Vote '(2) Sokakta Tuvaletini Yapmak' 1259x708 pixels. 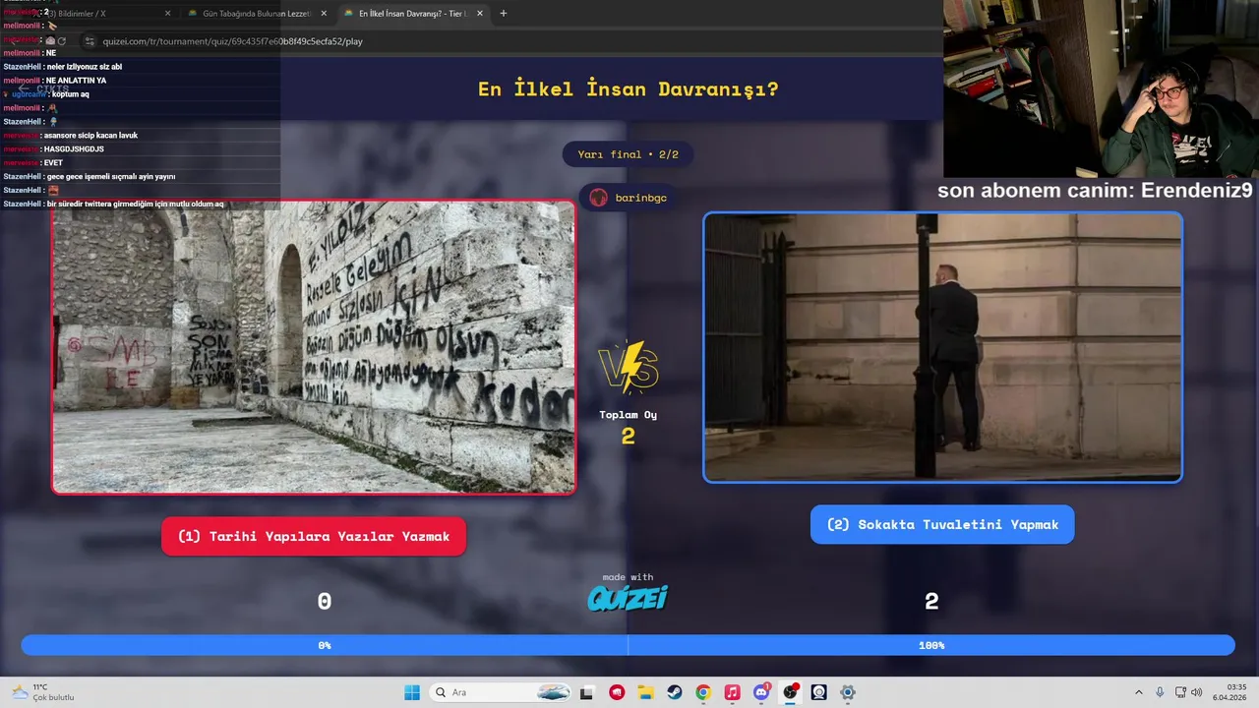942,524
